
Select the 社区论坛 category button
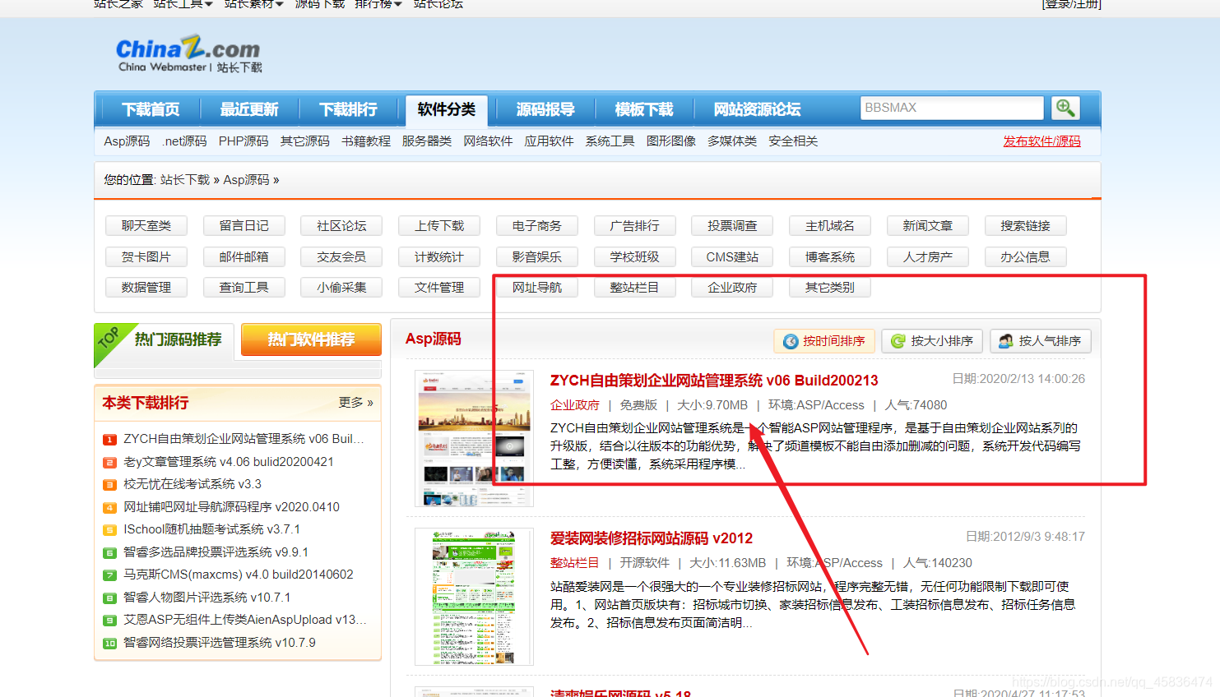(x=341, y=226)
